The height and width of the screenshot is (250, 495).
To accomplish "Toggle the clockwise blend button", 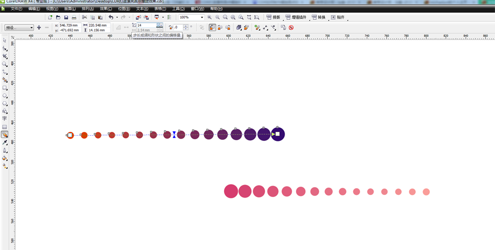I will pyautogui.click(x=220, y=28).
